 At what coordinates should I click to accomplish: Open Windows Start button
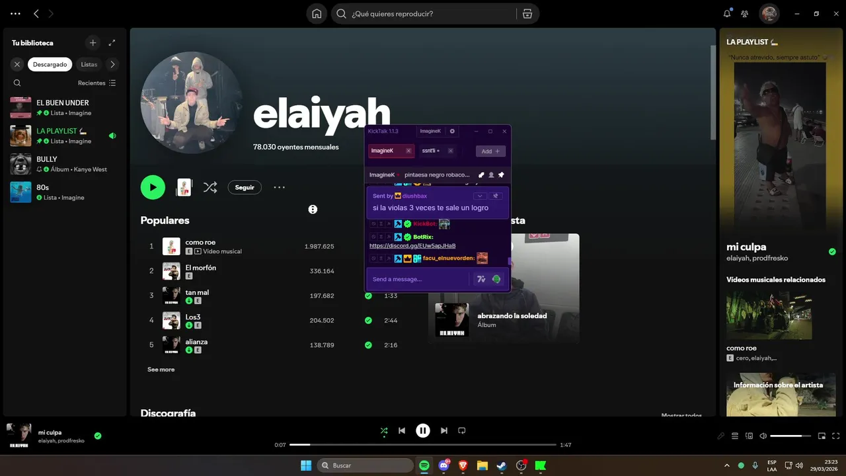pos(306,465)
